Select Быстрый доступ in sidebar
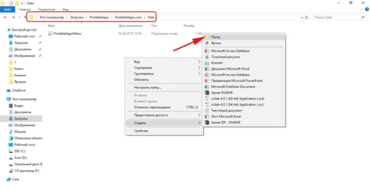 click(x=22, y=30)
